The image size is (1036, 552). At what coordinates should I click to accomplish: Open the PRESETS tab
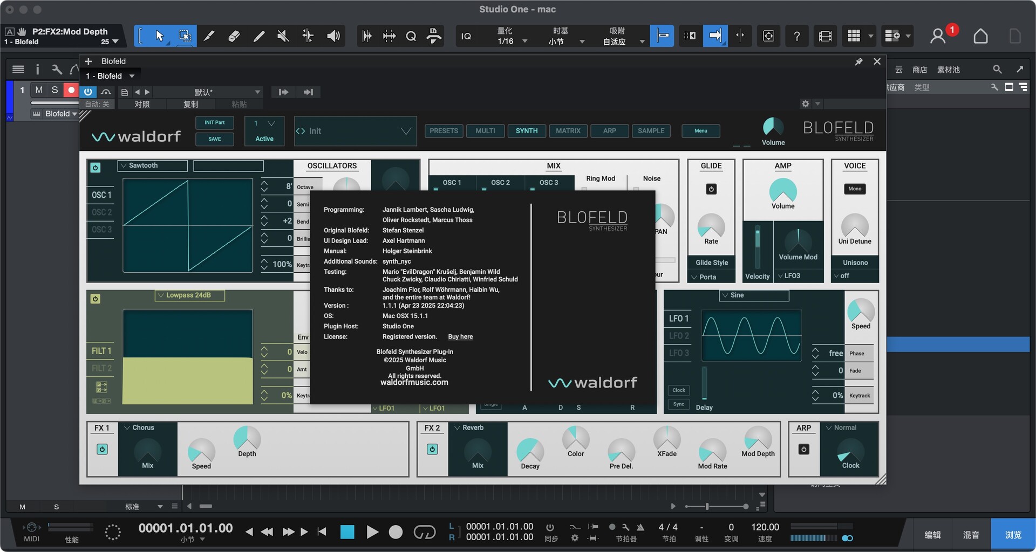click(444, 131)
